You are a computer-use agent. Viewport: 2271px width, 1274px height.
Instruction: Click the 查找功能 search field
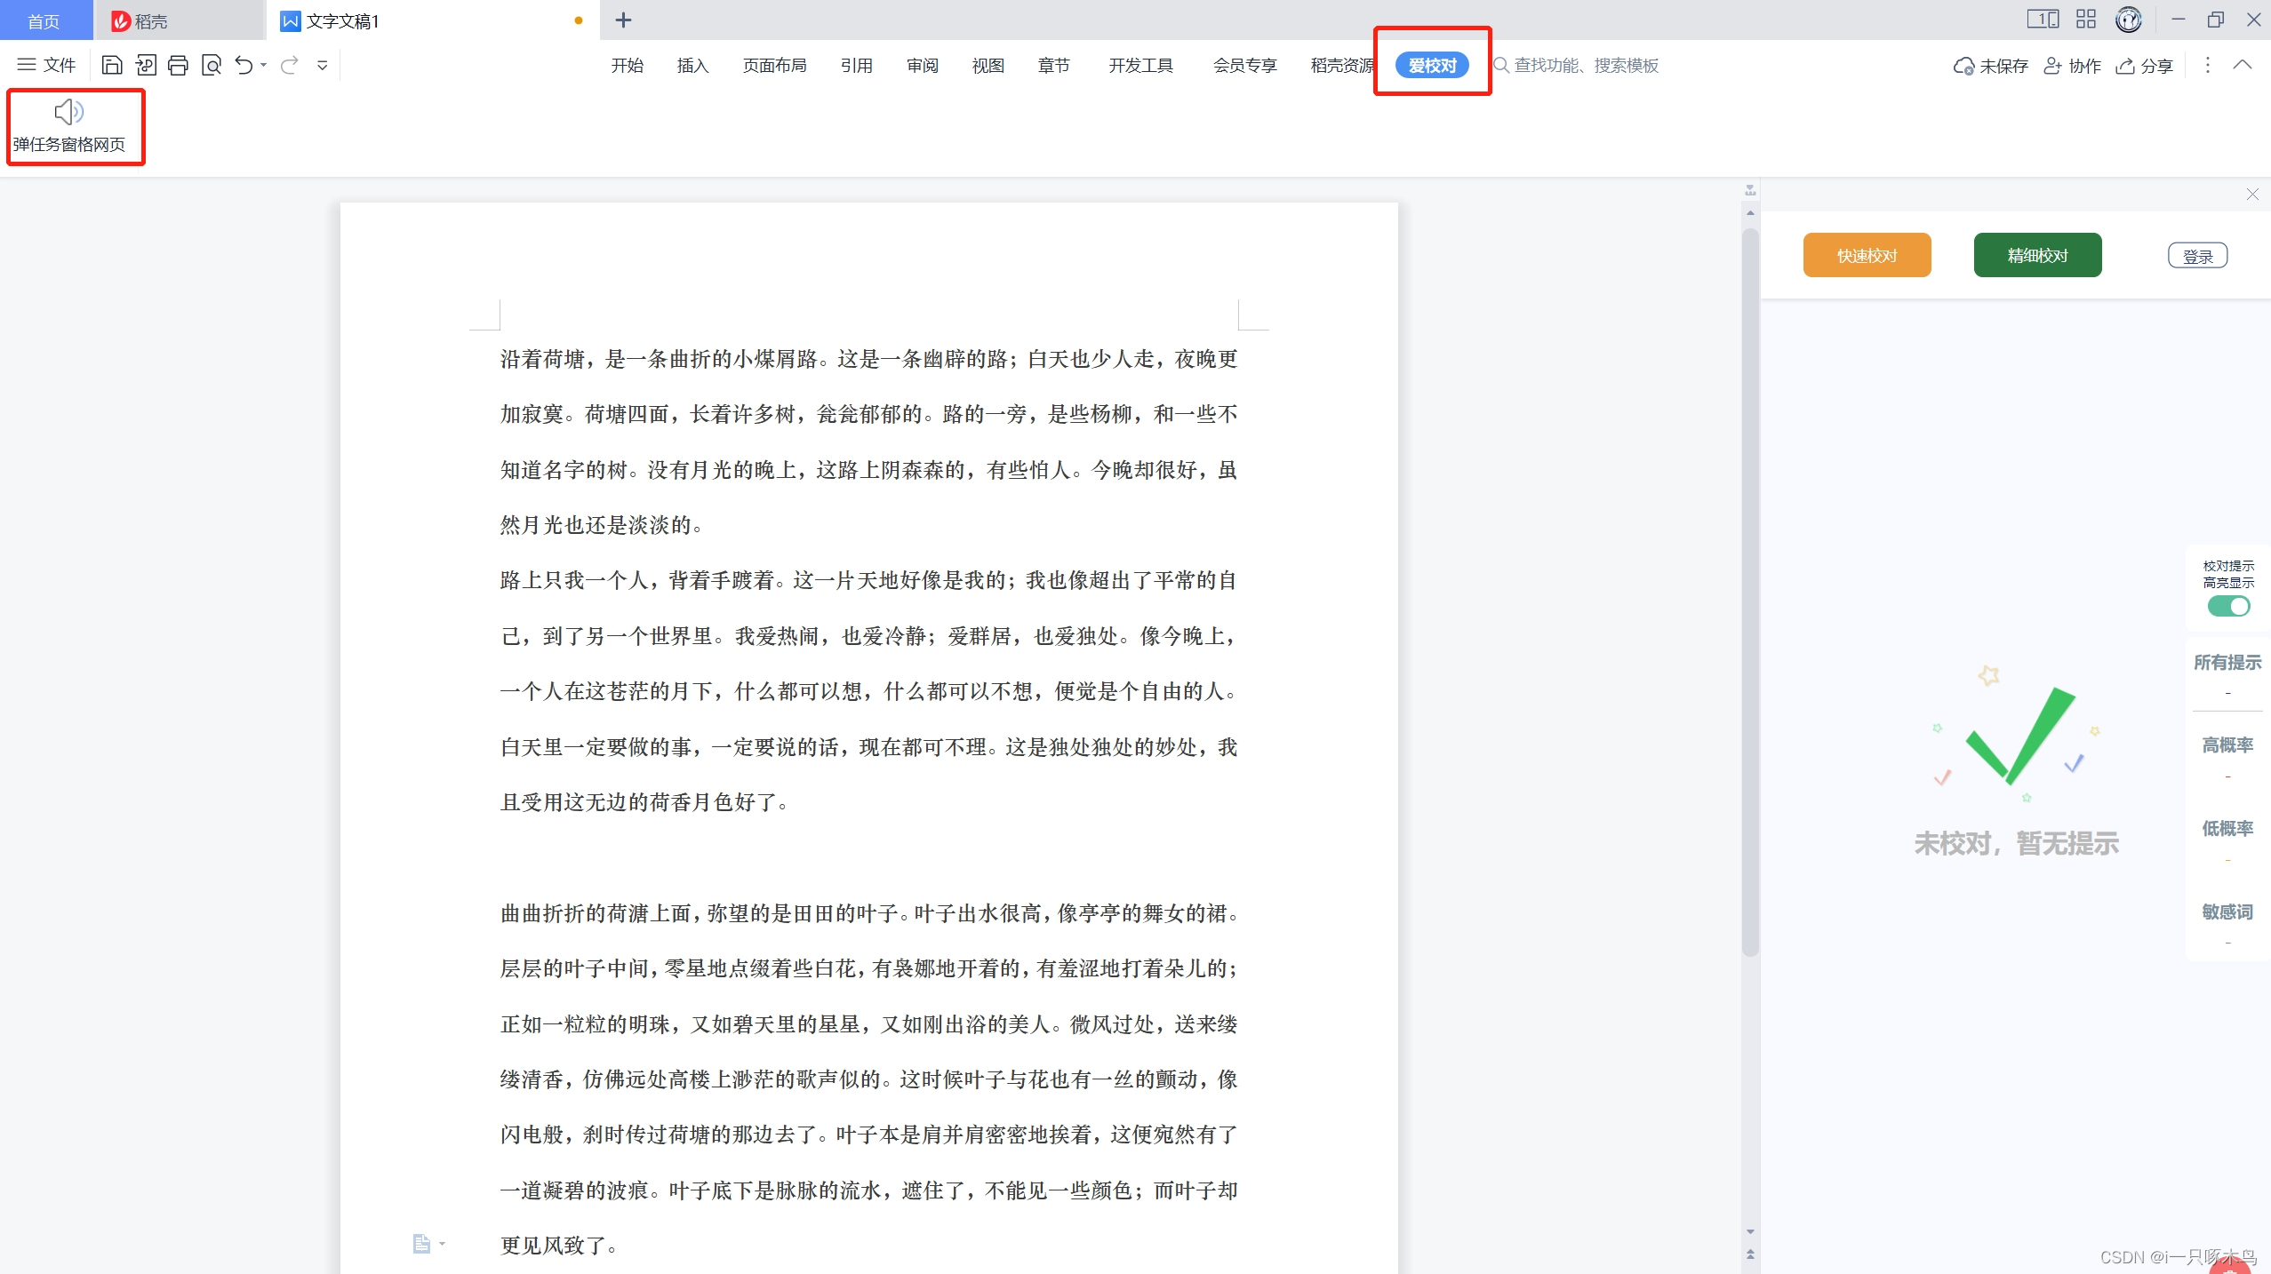pos(1586,65)
